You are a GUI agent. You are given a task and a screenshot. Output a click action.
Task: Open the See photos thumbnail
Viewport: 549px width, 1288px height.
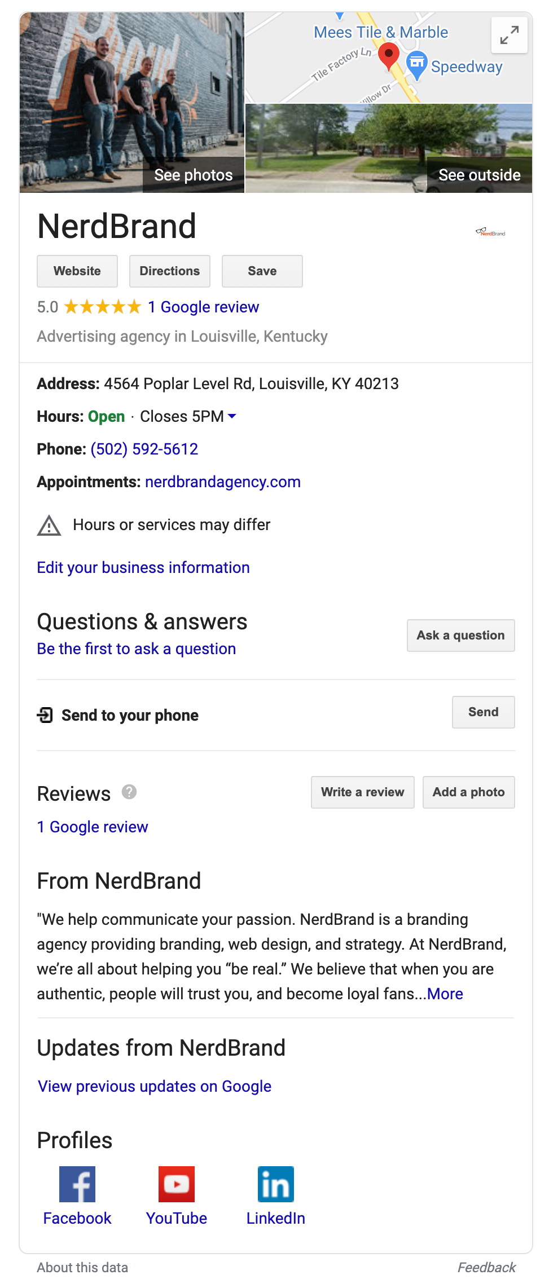click(x=132, y=103)
